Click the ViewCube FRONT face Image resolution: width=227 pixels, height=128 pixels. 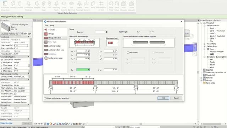pyautogui.click(x=187, y=34)
